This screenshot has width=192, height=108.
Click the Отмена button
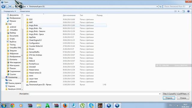tap(183, 98)
